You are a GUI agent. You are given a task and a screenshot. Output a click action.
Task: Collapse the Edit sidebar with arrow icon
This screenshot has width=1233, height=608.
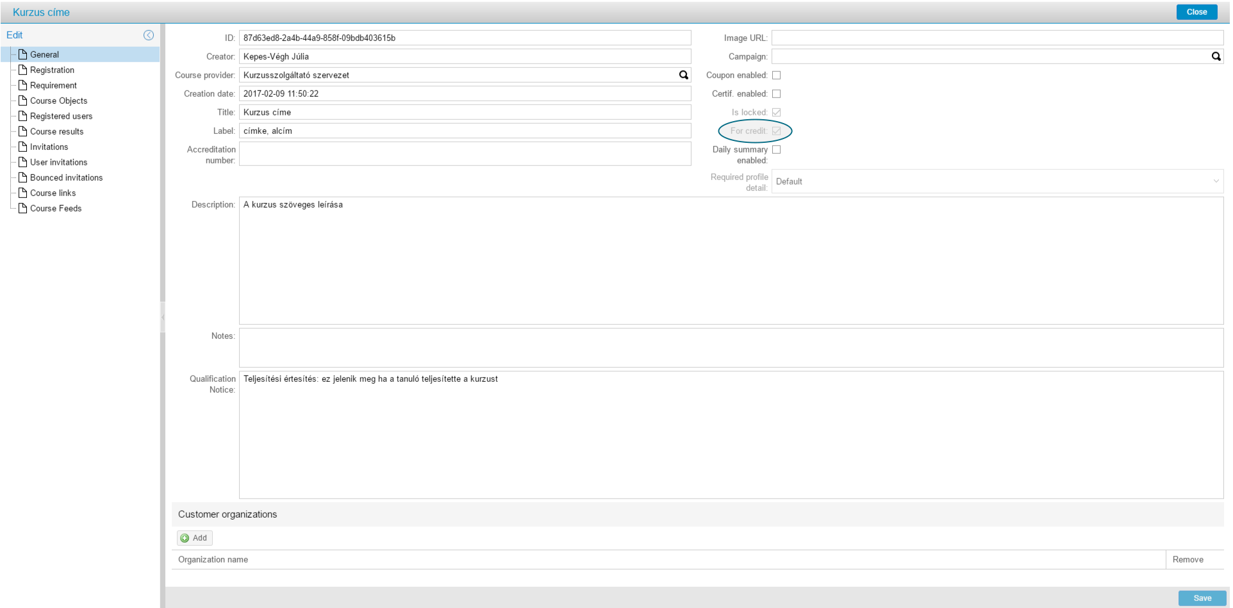(x=149, y=35)
